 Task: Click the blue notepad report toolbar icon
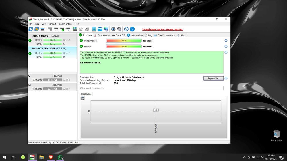(x=94, y=29)
